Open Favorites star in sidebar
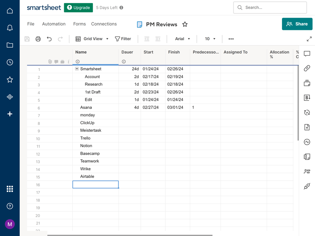Viewport: 315px width, 236px height. tap(9, 80)
